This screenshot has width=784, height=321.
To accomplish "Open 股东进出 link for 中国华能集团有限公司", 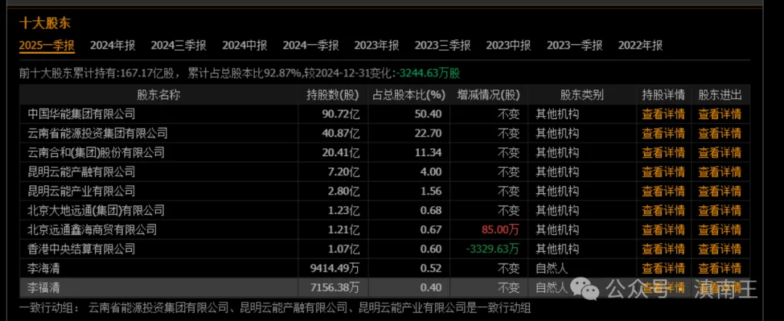I will [x=719, y=114].
